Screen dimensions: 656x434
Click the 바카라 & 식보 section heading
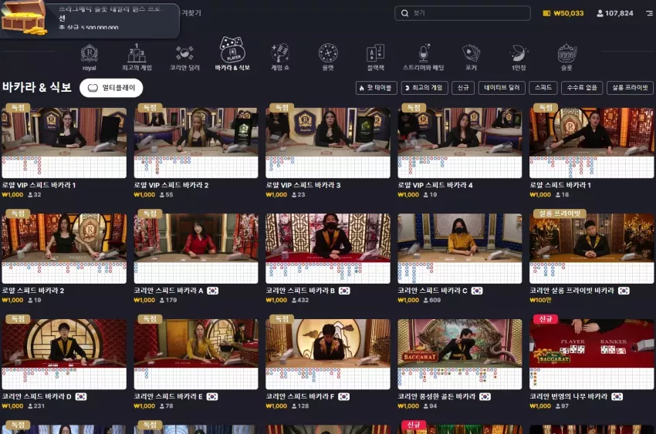pos(37,87)
